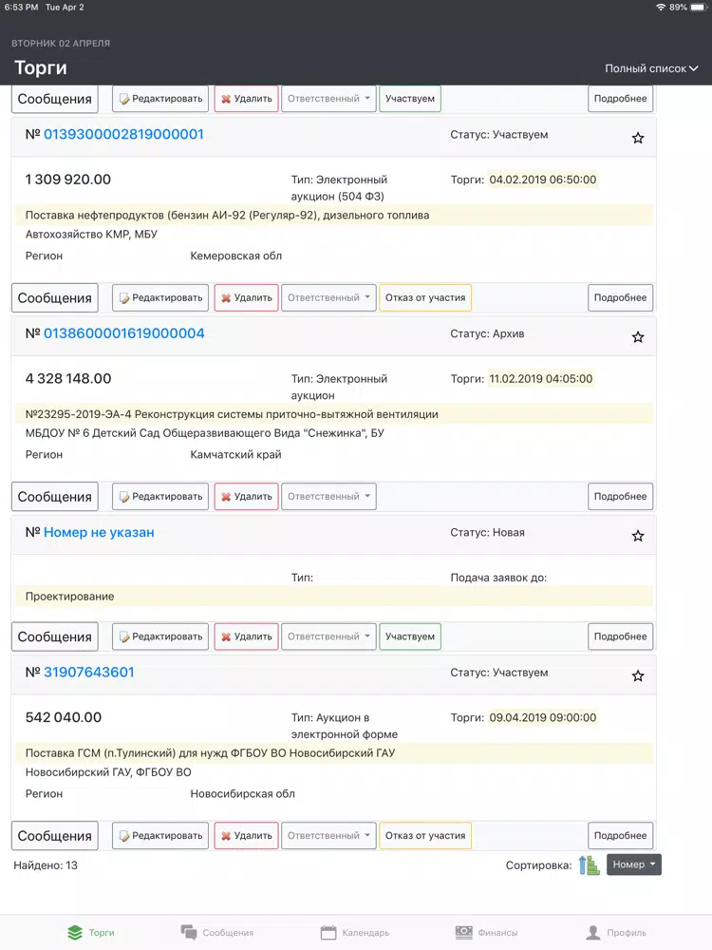Star the tender 0139300002819000001
Viewport: 712px width, 950px height.
point(638,138)
